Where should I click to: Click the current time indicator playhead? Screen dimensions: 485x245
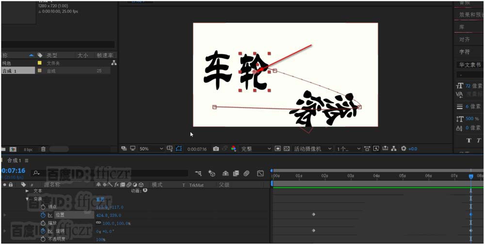(471, 176)
